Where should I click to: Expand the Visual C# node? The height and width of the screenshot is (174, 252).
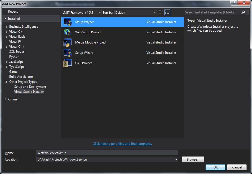click(x=6, y=31)
